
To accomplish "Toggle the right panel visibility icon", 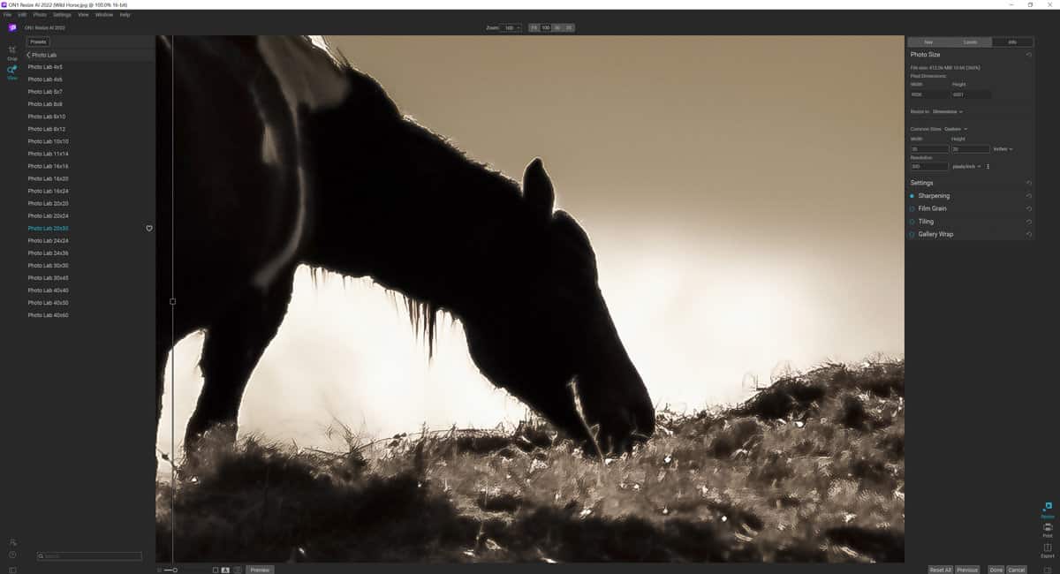I will pos(1048,570).
